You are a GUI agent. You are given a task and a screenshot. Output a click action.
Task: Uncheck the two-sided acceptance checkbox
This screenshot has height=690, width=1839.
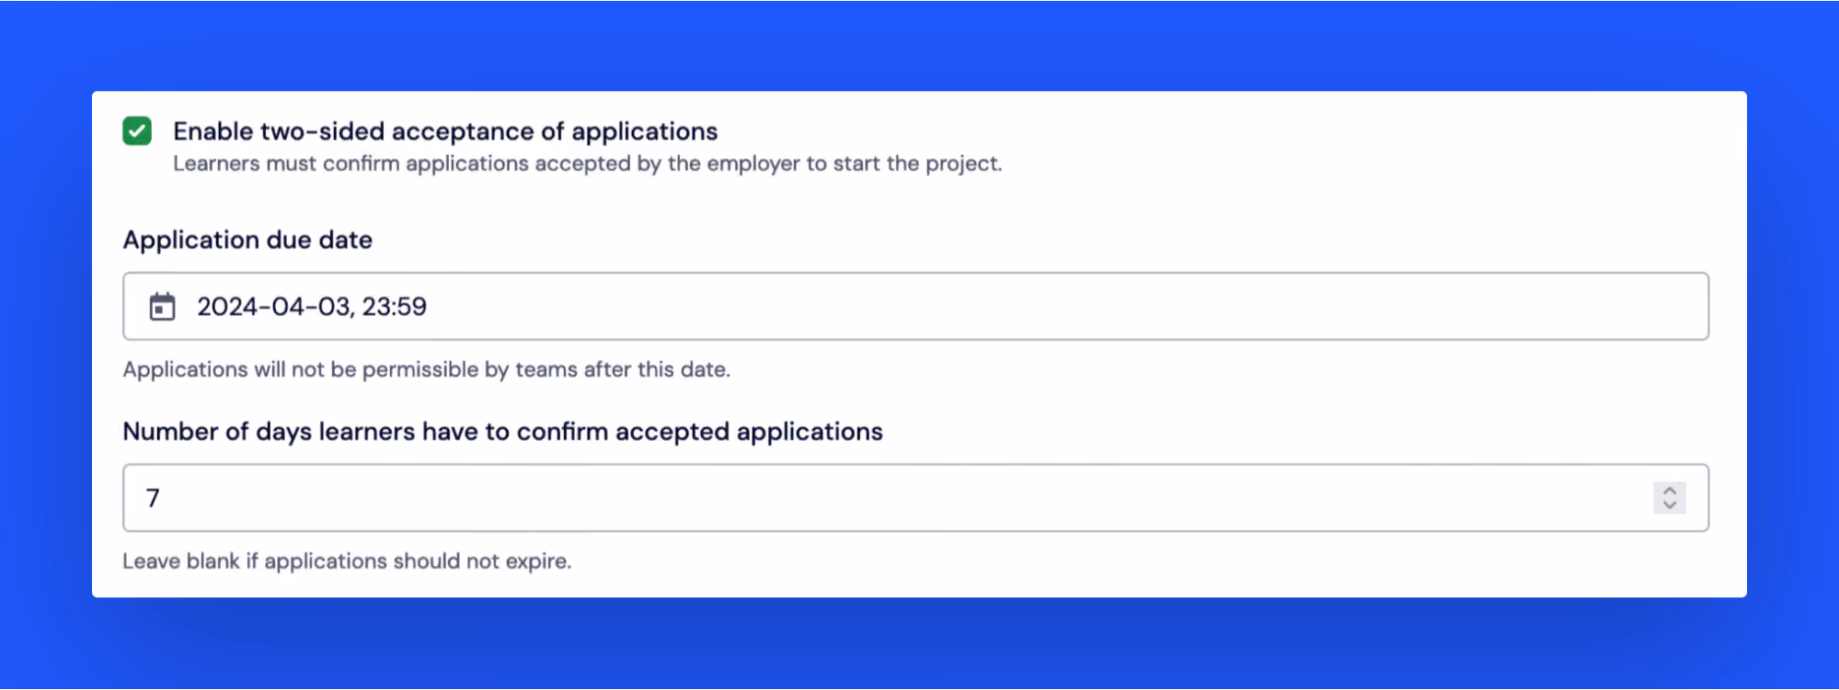[x=137, y=131]
